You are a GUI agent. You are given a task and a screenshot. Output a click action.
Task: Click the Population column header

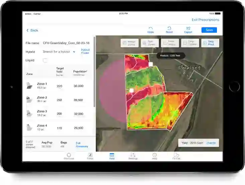[80, 73]
